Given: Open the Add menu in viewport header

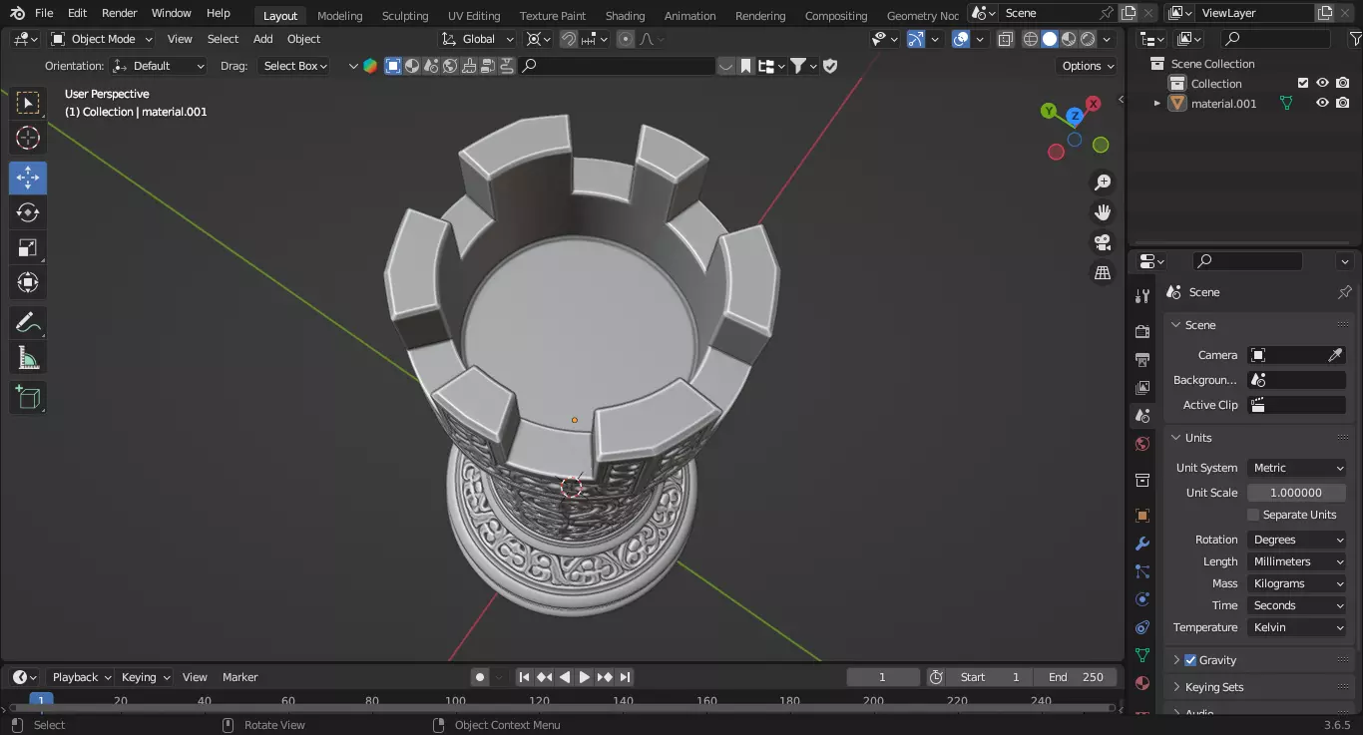Looking at the screenshot, I should 263,39.
